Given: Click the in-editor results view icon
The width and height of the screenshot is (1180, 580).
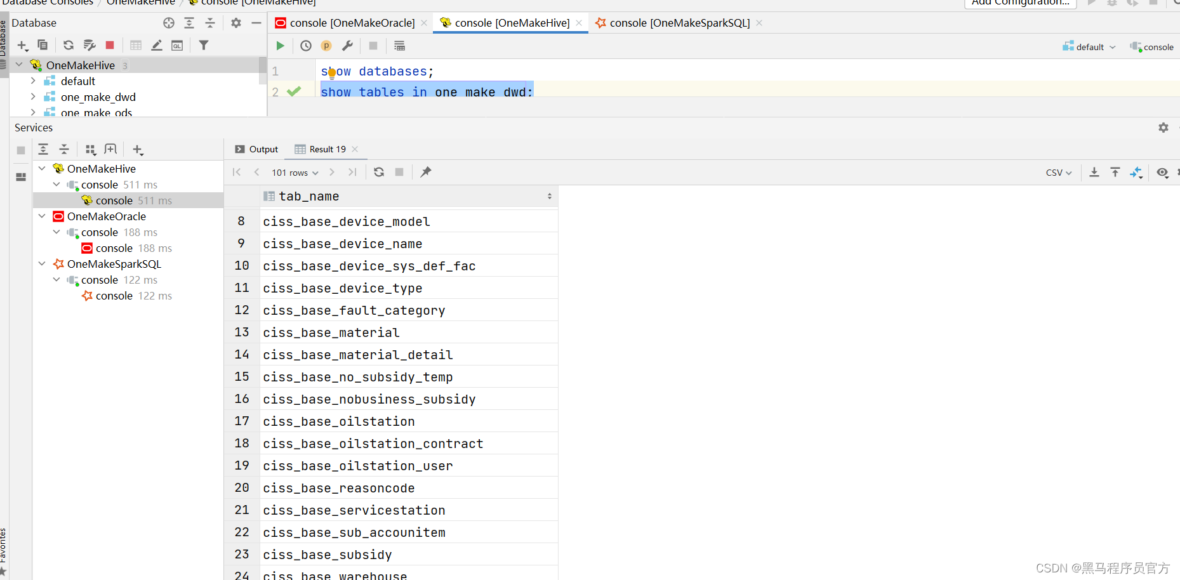Looking at the screenshot, I should click(x=399, y=46).
